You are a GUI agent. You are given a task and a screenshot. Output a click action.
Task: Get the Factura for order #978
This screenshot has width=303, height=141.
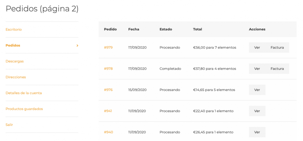tap(277, 69)
